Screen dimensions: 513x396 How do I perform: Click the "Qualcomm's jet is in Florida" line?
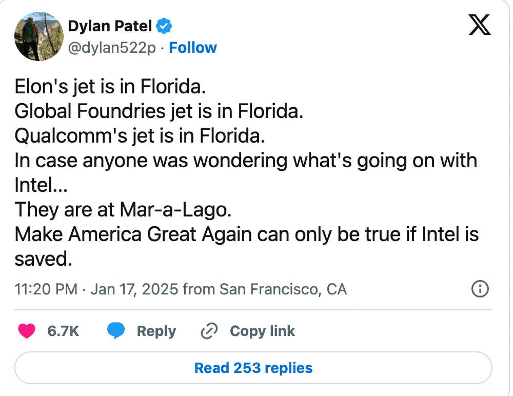(x=140, y=135)
